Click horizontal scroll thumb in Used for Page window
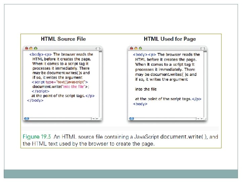Viewport: 242px width, 182px height. coord(132,119)
